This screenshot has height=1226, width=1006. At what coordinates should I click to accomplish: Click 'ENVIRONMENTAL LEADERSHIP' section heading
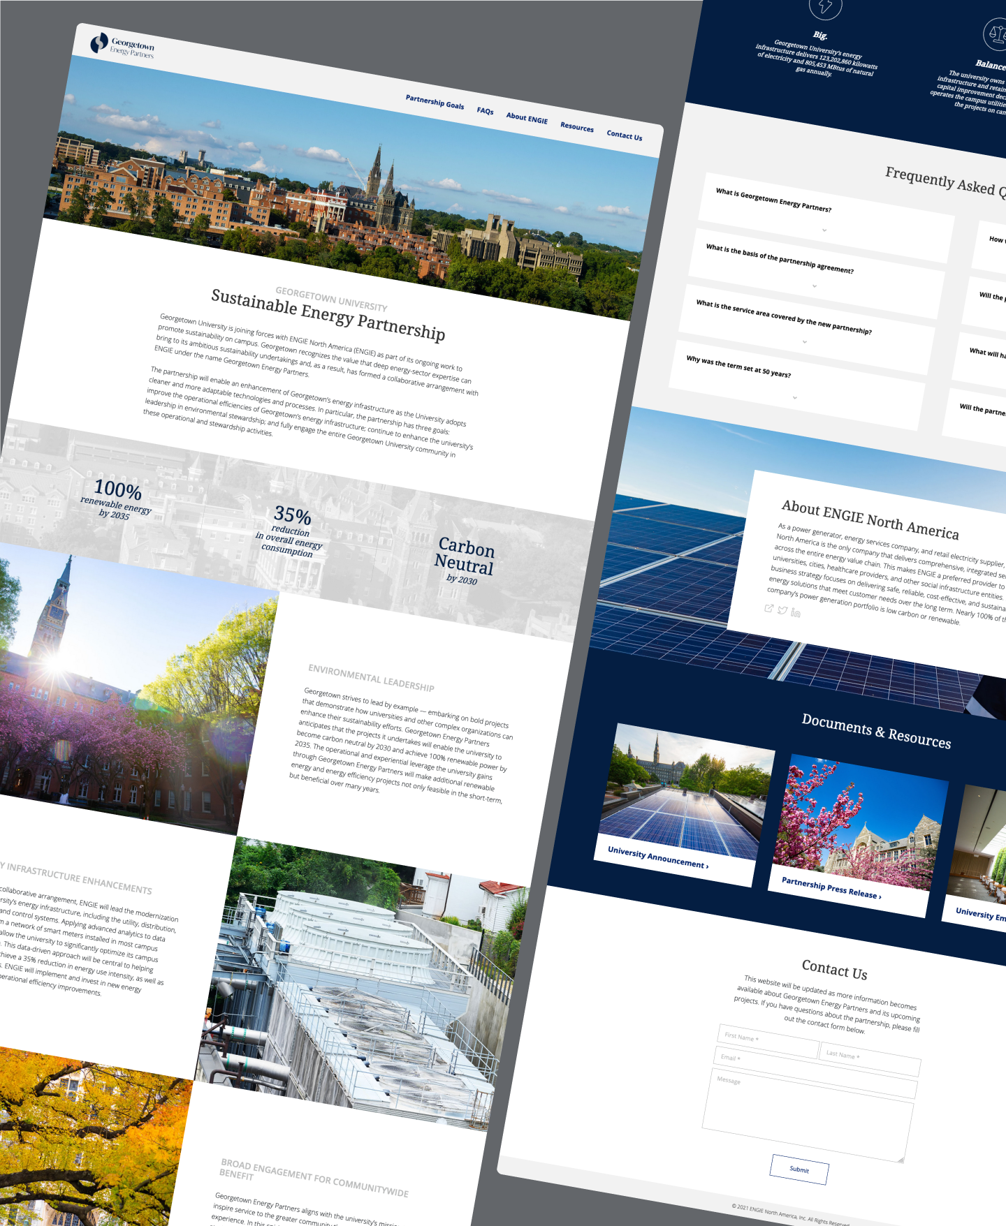pos(372,678)
